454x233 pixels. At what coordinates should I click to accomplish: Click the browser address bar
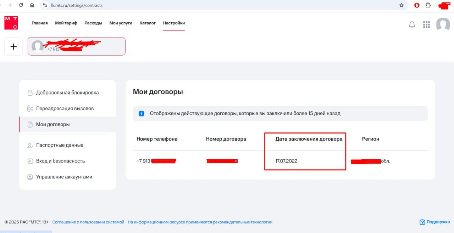click(213, 5)
